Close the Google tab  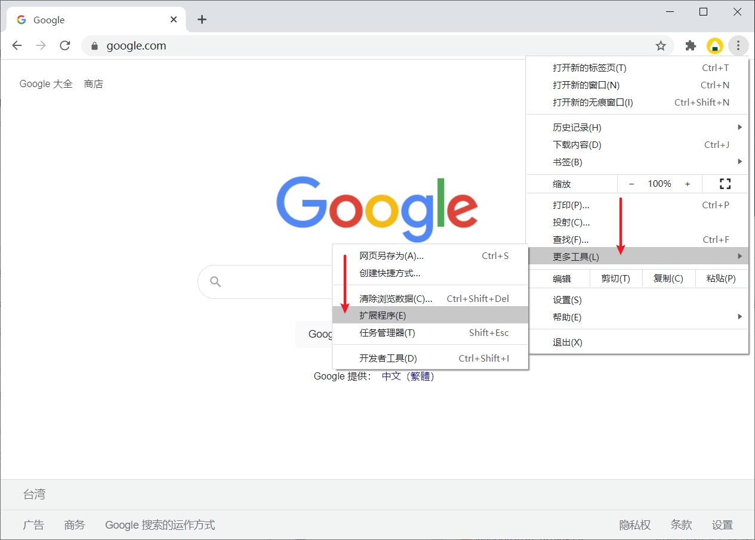[174, 20]
